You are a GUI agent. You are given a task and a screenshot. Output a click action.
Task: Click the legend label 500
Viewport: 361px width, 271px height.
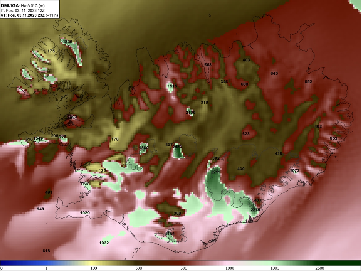pyautogui.click(x=139, y=268)
